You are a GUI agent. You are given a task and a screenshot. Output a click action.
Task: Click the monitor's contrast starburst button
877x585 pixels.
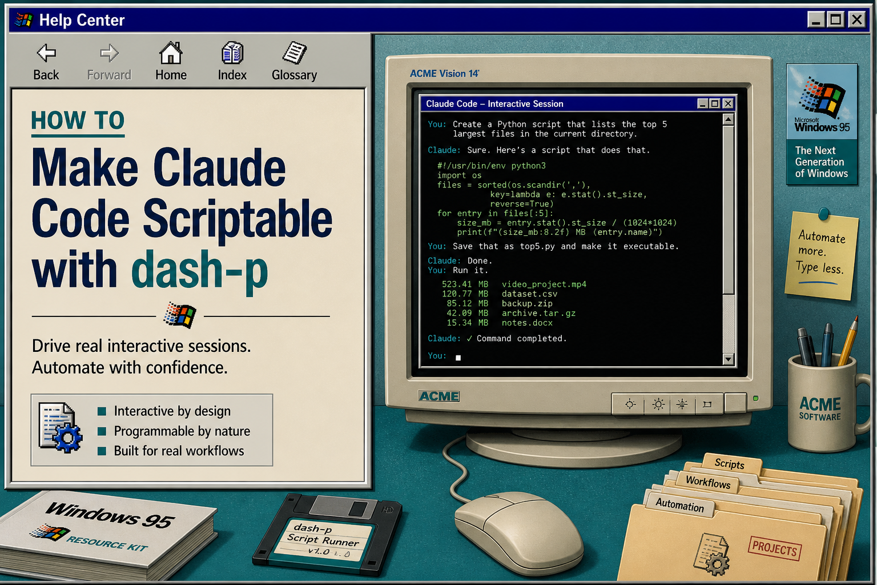pyautogui.click(x=682, y=404)
